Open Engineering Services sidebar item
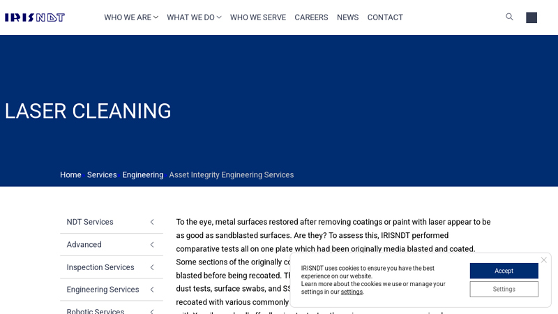 (x=103, y=290)
